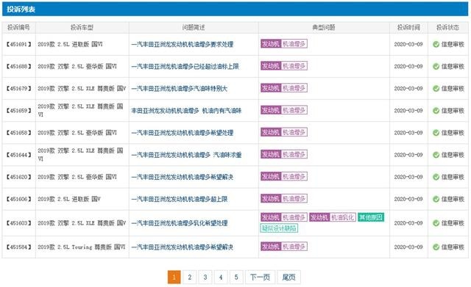
Task: Click complaint number 【451679】
Action: point(18,89)
